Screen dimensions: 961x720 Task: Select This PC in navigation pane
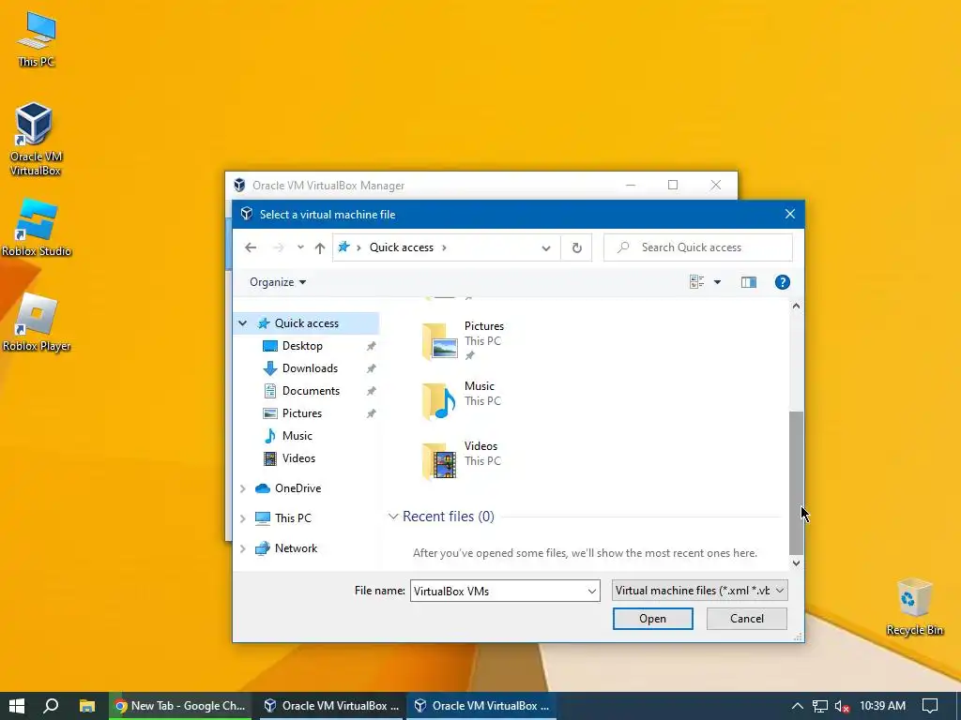(x=293, y=518)
